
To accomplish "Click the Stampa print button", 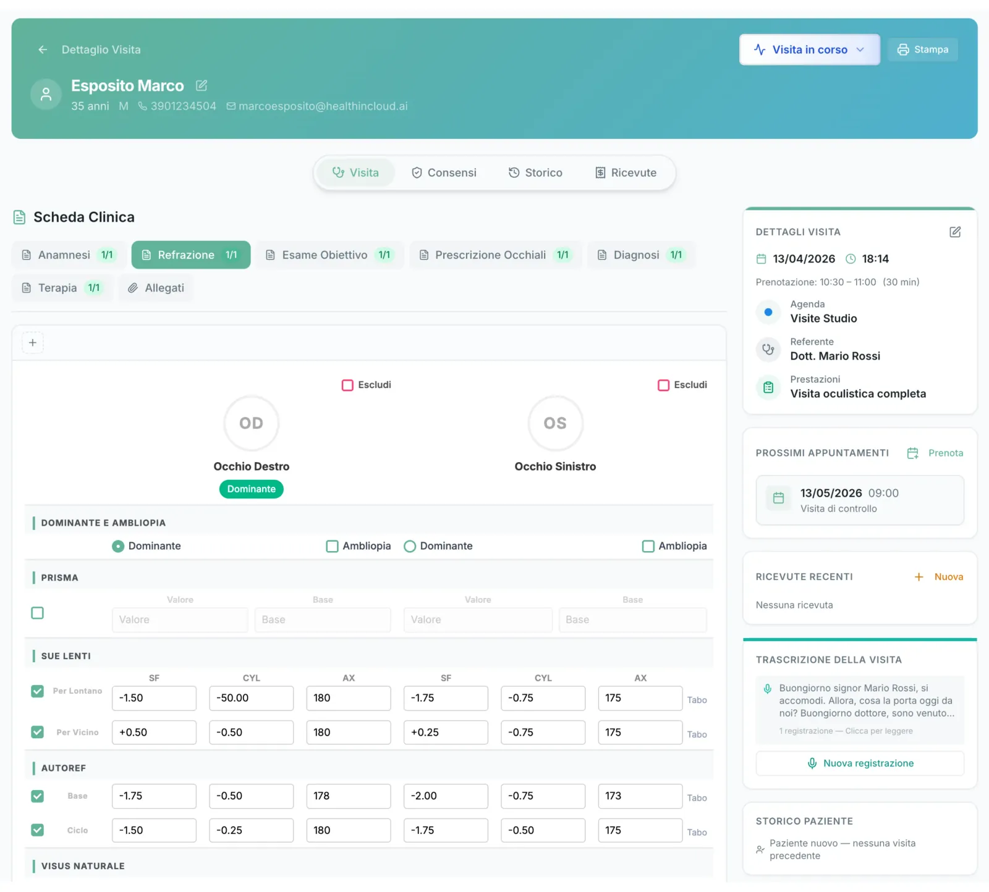I will (922, 49).
